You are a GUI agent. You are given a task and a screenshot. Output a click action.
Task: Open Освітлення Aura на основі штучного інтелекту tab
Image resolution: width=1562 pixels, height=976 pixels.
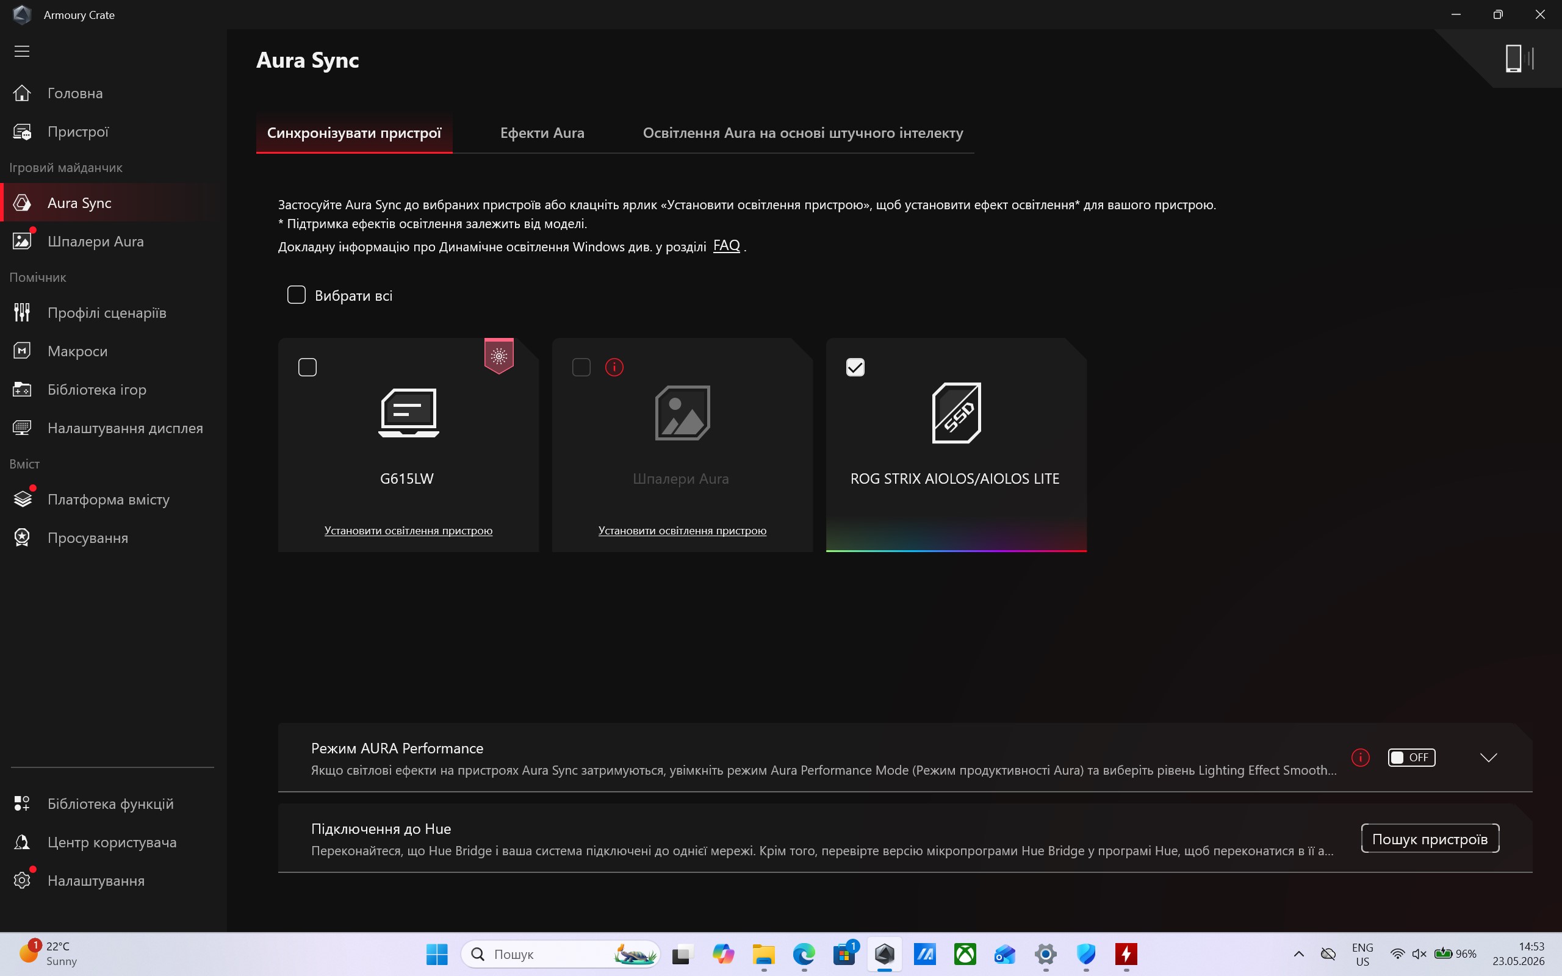click(x=802, y=133)
